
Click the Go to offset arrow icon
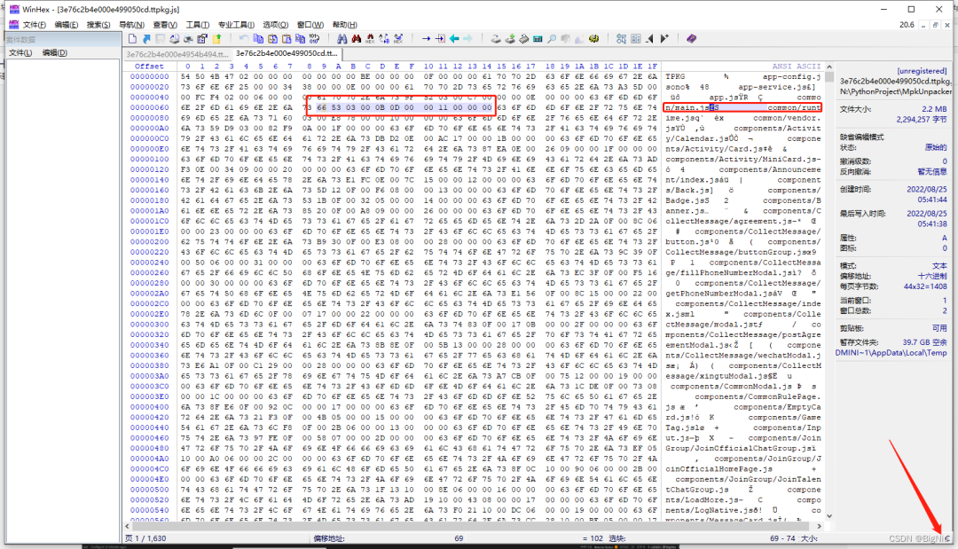coord(426,38)
